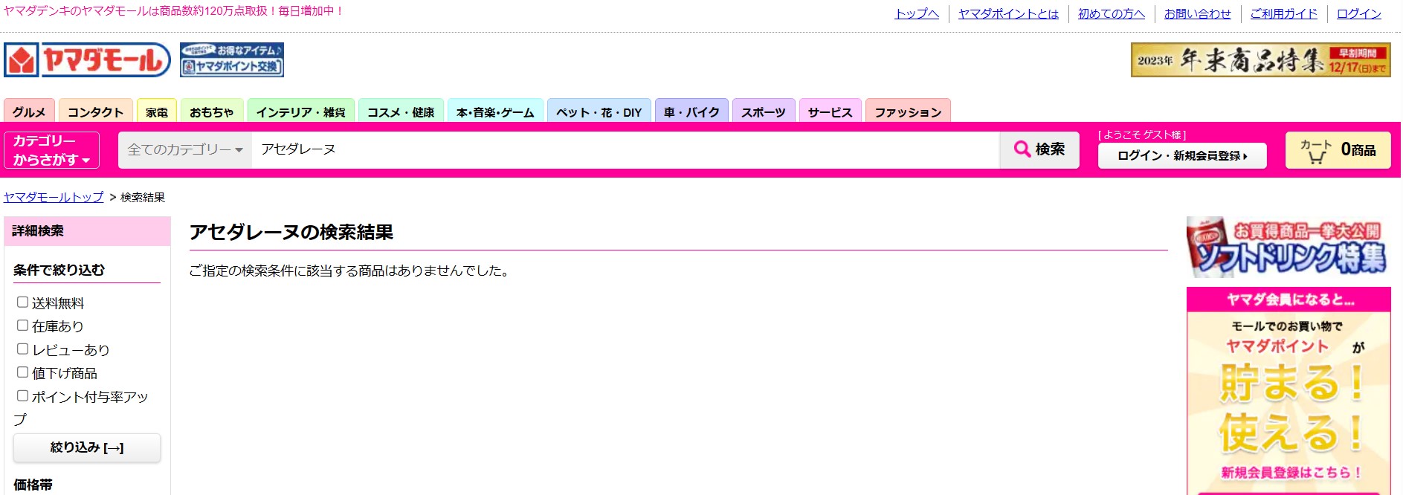Click the ログイン・新規会員登録 arrow button

(1181, 155)
